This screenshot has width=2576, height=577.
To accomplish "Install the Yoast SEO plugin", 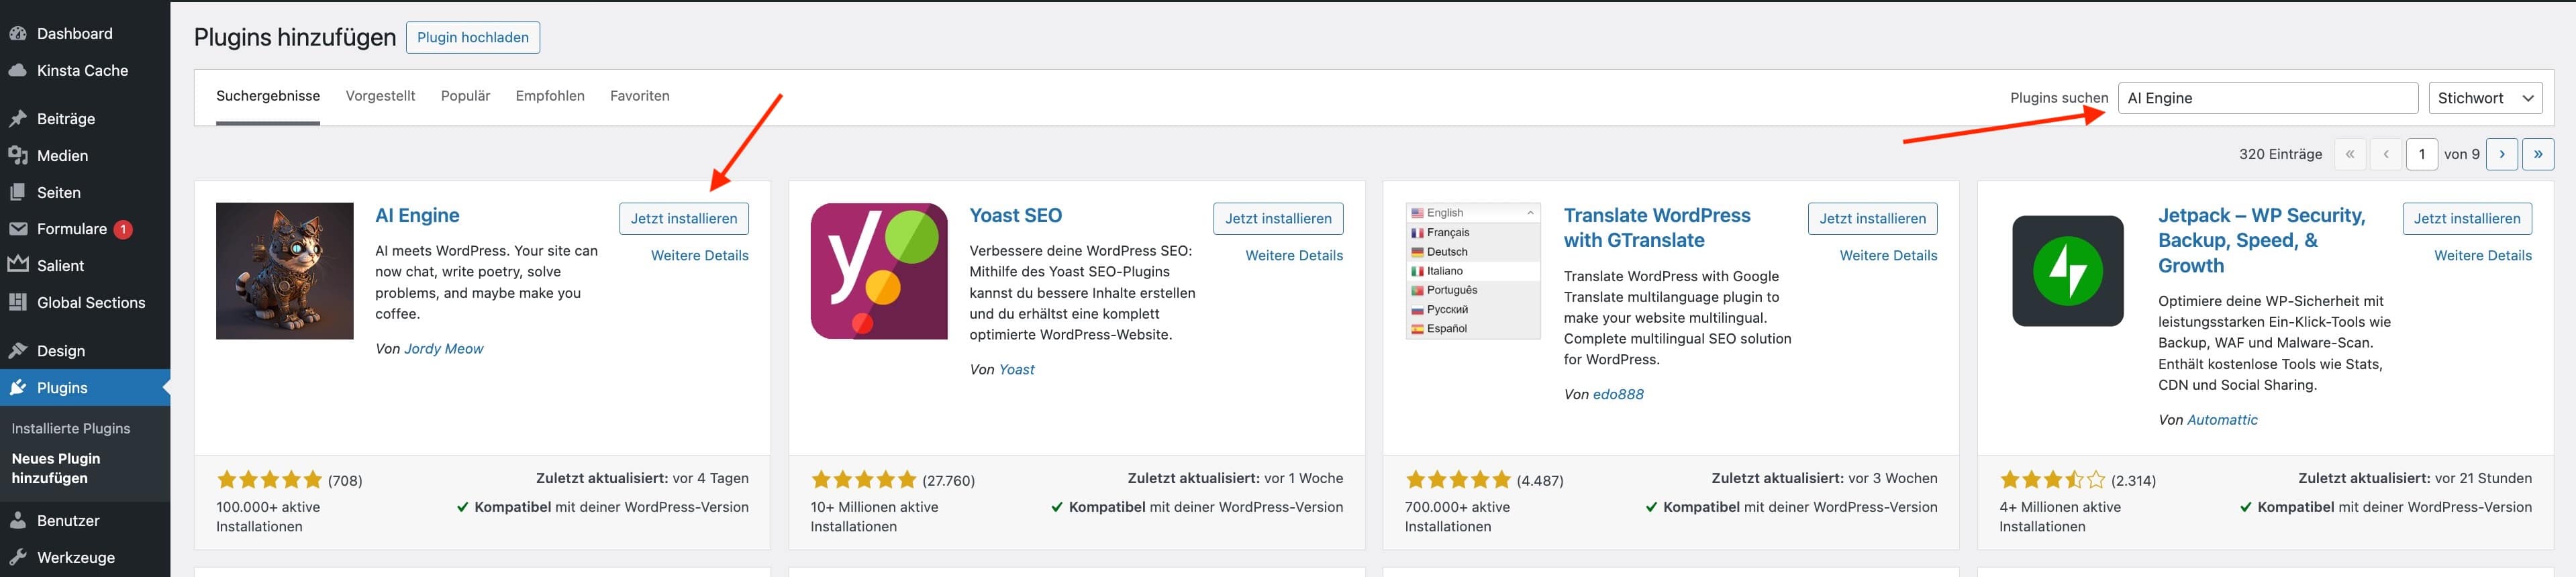I will click(x=1278, y=218).
